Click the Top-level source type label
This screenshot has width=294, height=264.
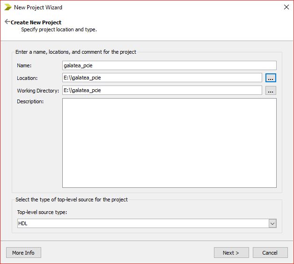coord(42,213)
